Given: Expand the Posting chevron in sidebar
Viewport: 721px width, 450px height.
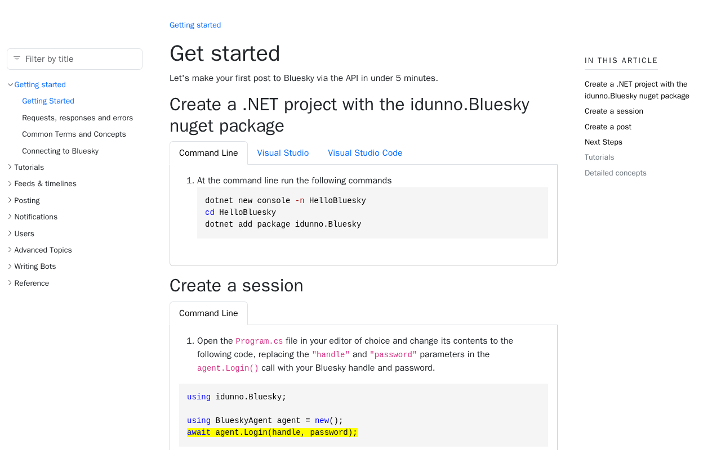Looking at the screenshot, I should pyautogui.click(x=10, y=200).
